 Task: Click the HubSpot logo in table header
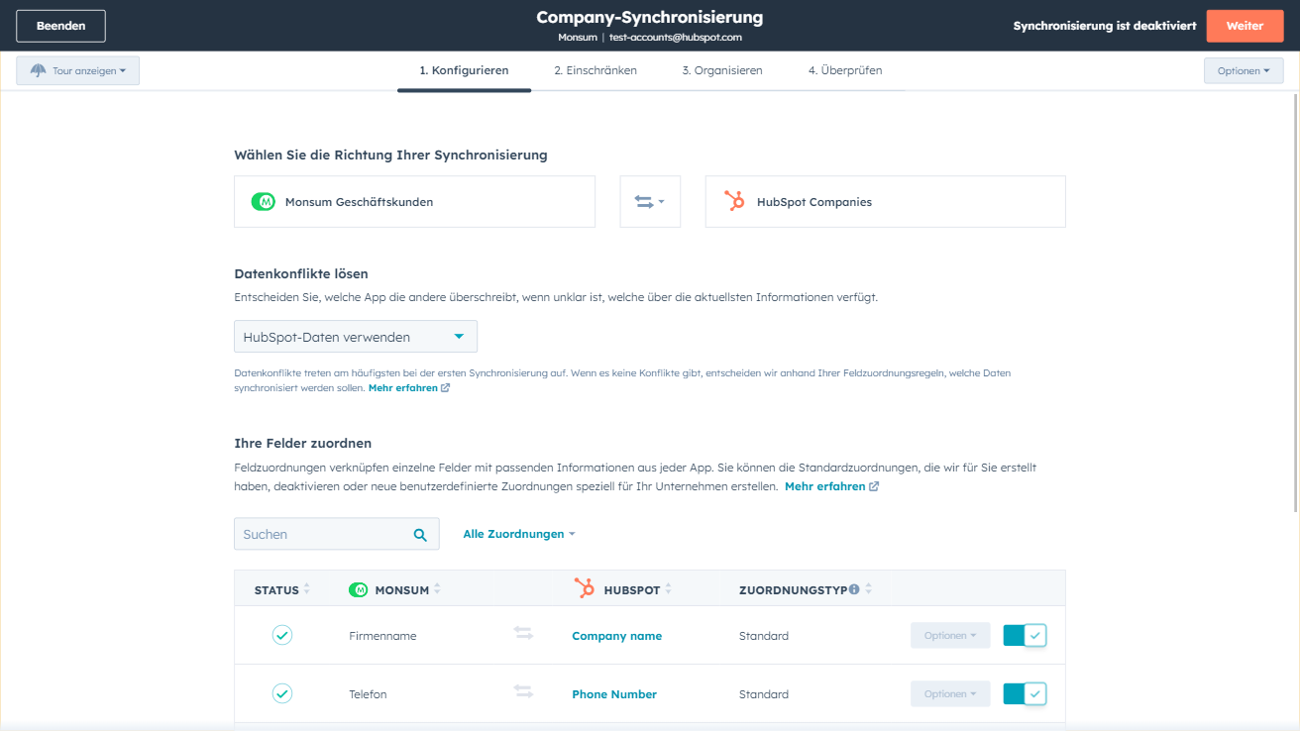coord(585,589)
